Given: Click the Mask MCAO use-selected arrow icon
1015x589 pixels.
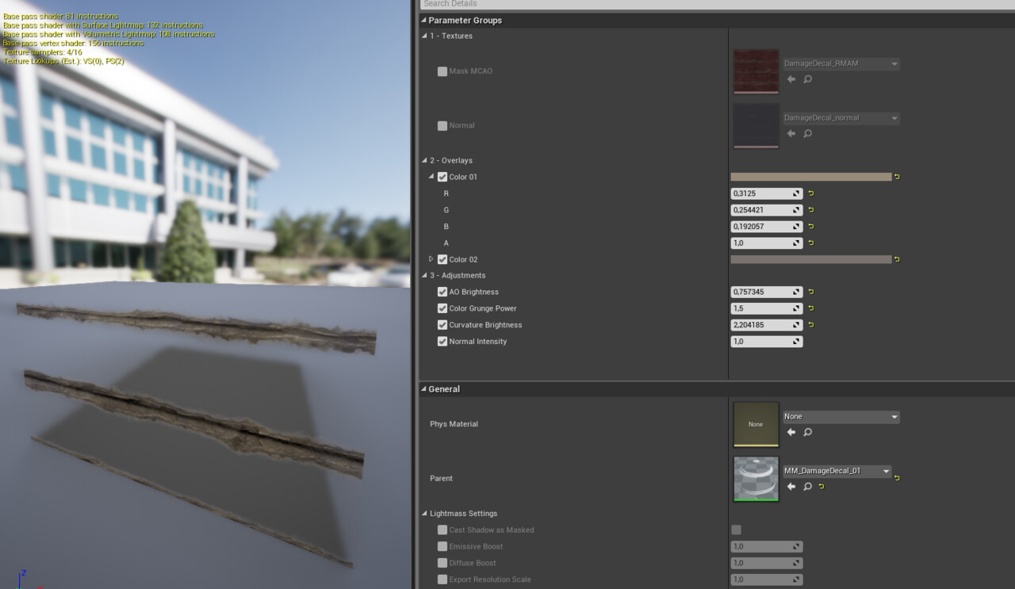Looking at the screenshot, I should [x=791, y=79].
